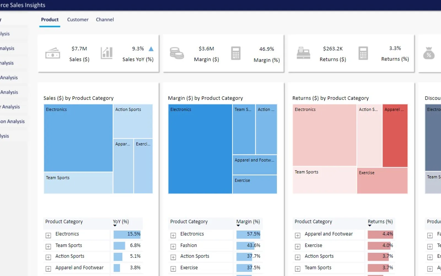
Task: Click the Margin coins icon
Action: (x=177, y=53)
